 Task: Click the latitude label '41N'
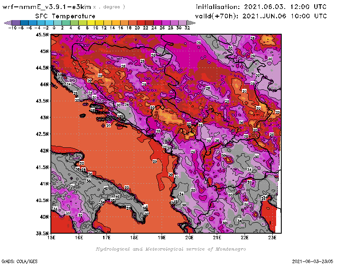pos(44,184)
